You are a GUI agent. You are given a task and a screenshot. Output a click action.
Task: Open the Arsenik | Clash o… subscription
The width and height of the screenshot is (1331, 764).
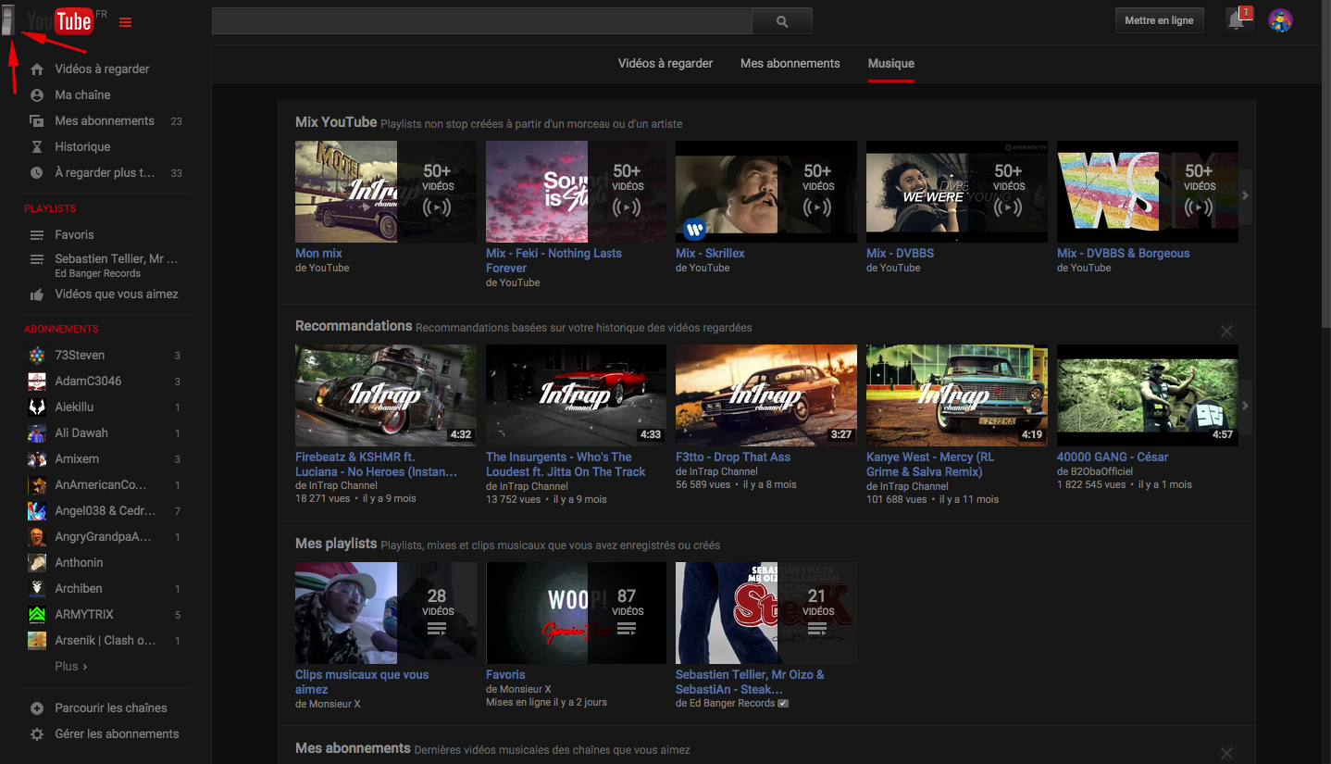tap(106, 641)
